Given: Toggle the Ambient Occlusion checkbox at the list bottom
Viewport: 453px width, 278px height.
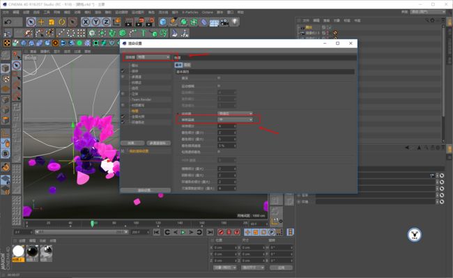Looking at the screenshot, I should (123, 122).
